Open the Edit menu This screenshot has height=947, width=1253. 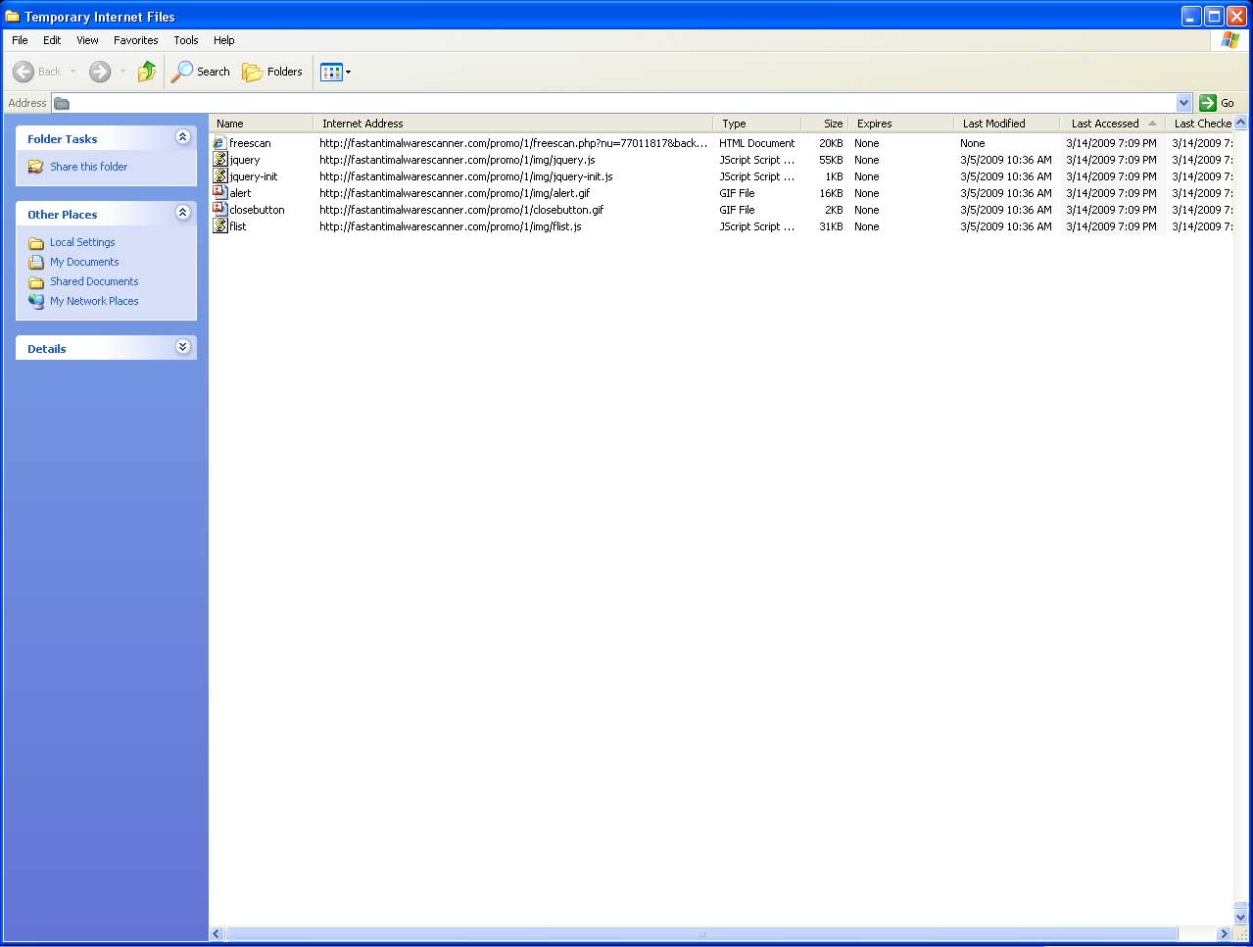tap(52, 40)
